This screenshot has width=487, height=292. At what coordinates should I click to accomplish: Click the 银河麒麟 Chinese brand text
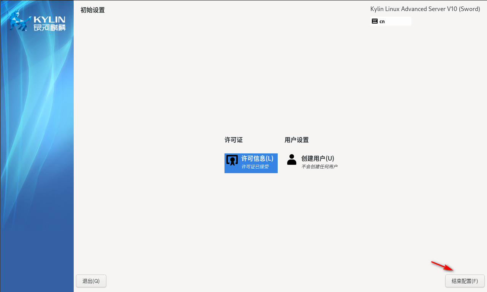[x=49, y=28]
